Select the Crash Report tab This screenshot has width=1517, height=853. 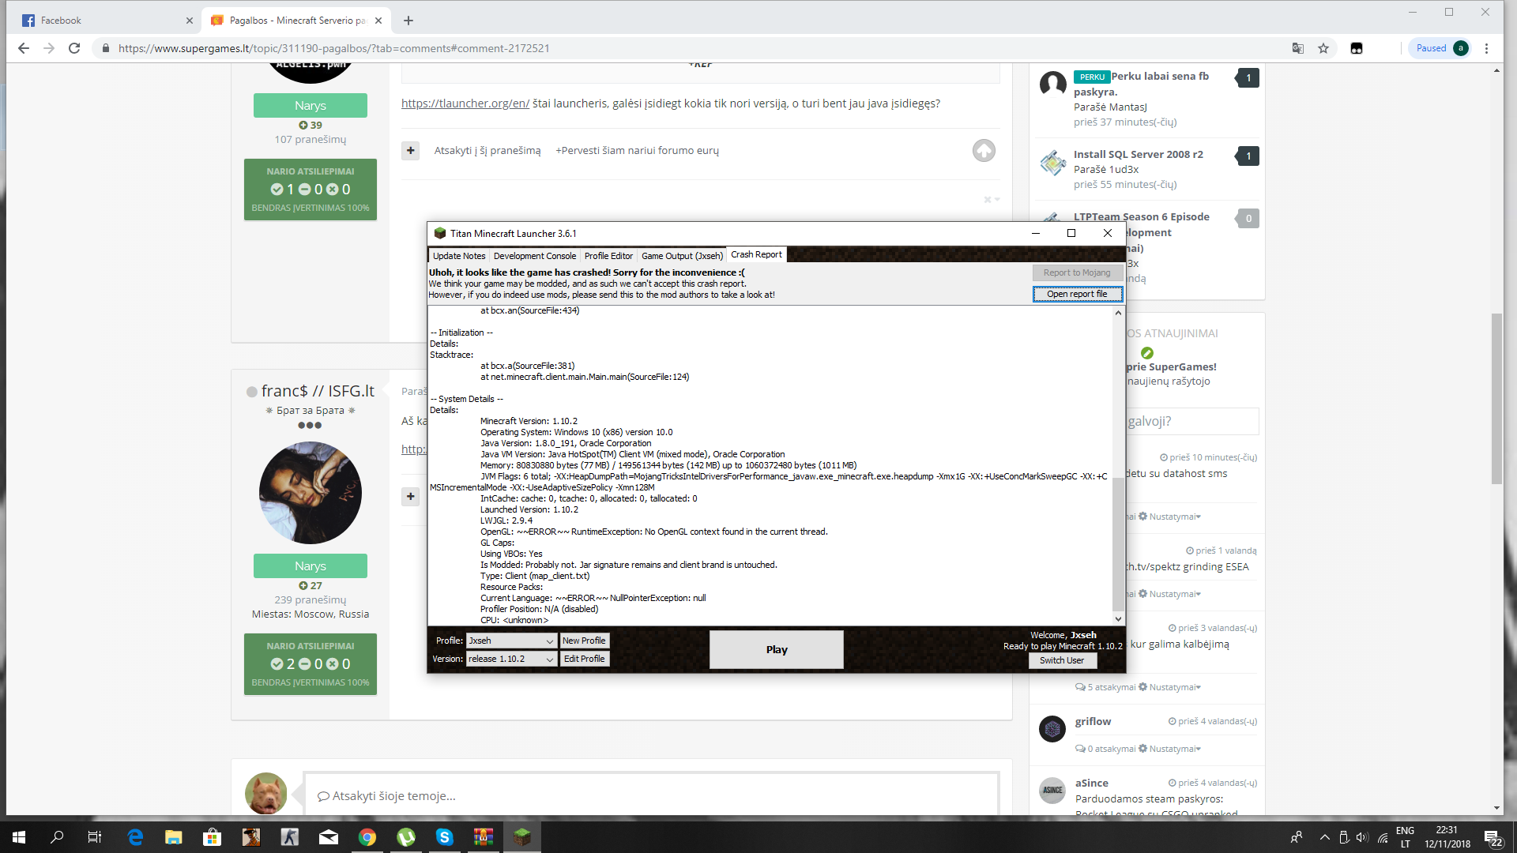[756, 254]
